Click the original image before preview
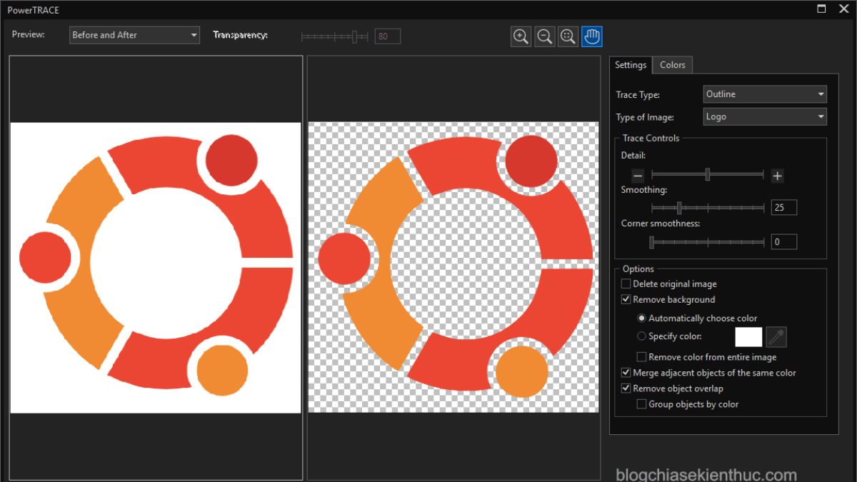The width and height of the screenshot is (857, 482). coord(156,268)
